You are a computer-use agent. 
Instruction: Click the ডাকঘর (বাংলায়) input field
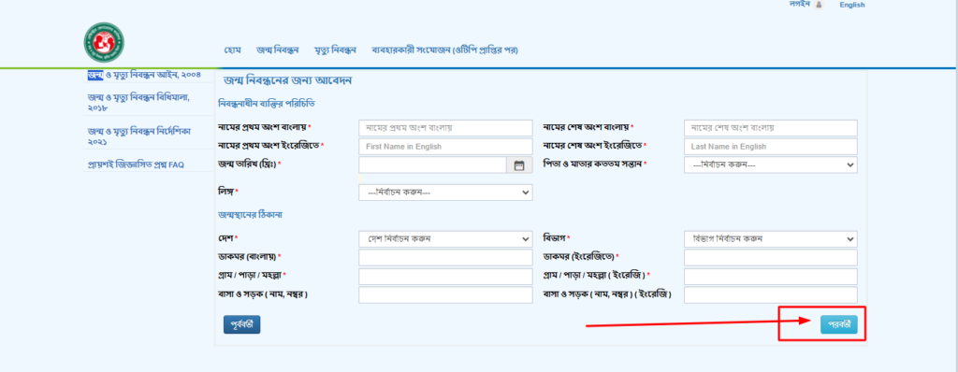[x=445, y=258]
